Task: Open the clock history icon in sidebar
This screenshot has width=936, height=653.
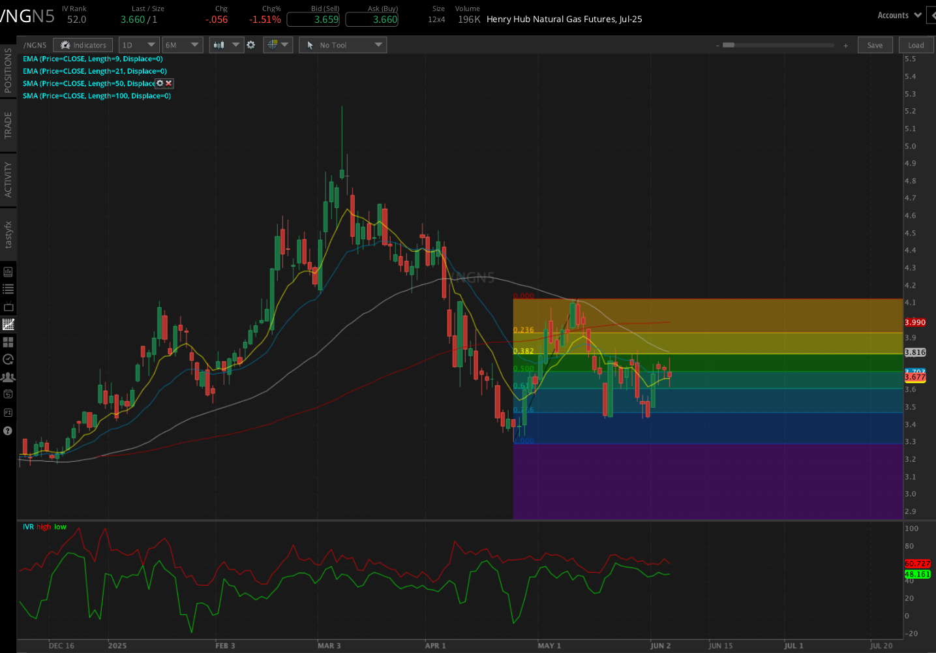Action: 8,359
